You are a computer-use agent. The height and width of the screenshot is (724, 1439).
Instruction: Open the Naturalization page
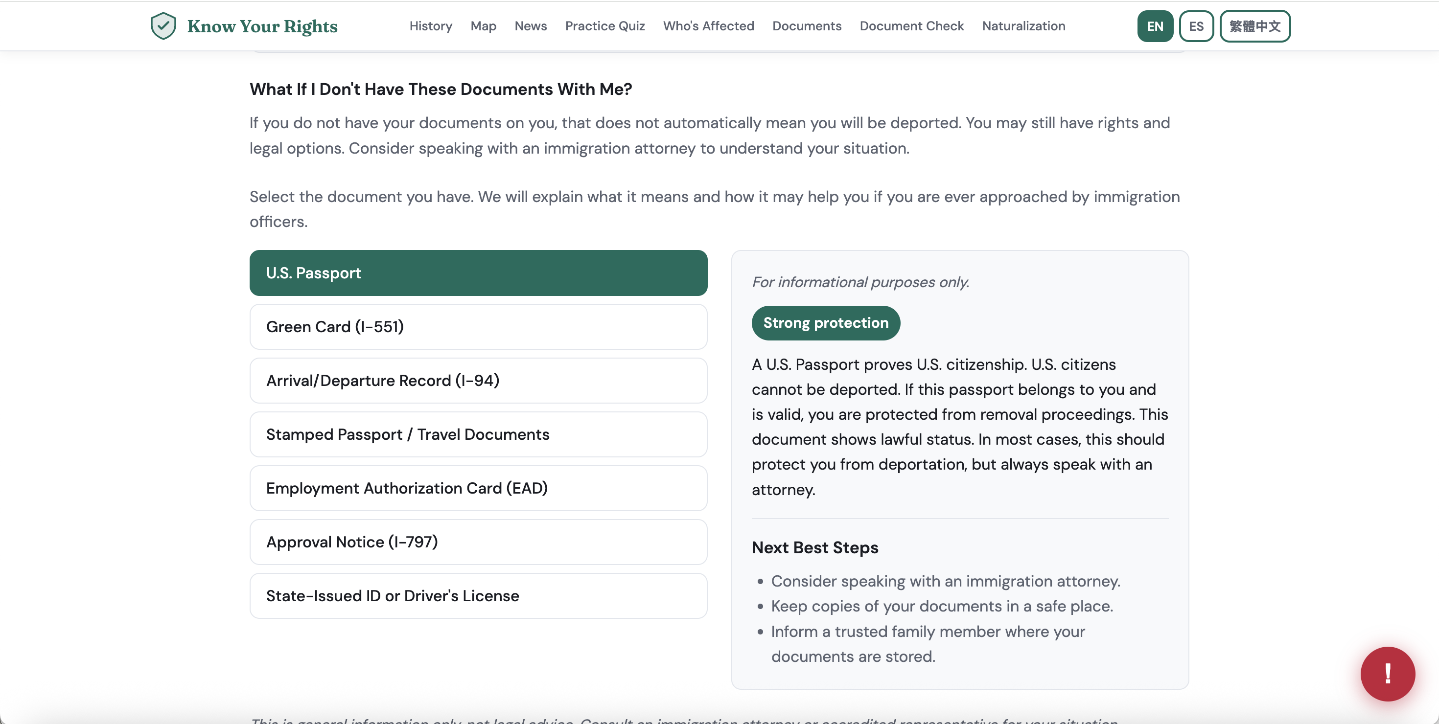(1023, 26)
